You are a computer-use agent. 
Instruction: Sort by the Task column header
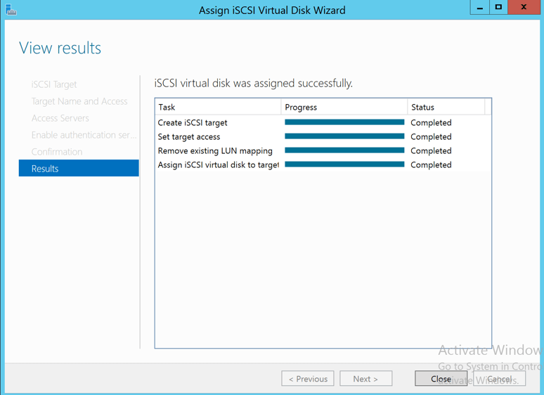pos(218,108)
